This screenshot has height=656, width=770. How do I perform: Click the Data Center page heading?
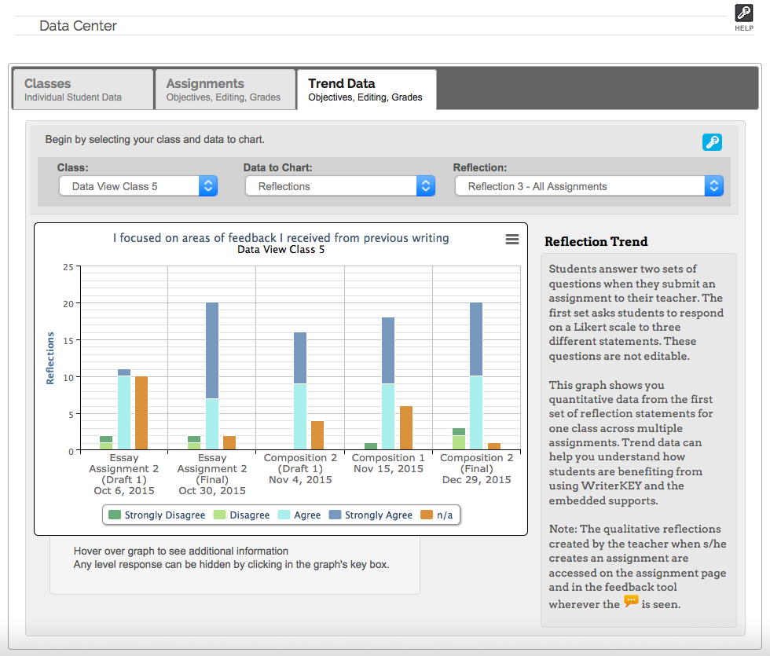tap(78, 26)
